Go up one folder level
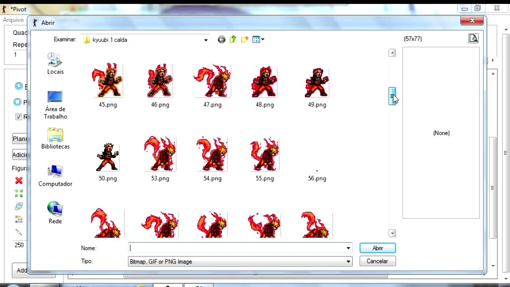 [233, 39]
